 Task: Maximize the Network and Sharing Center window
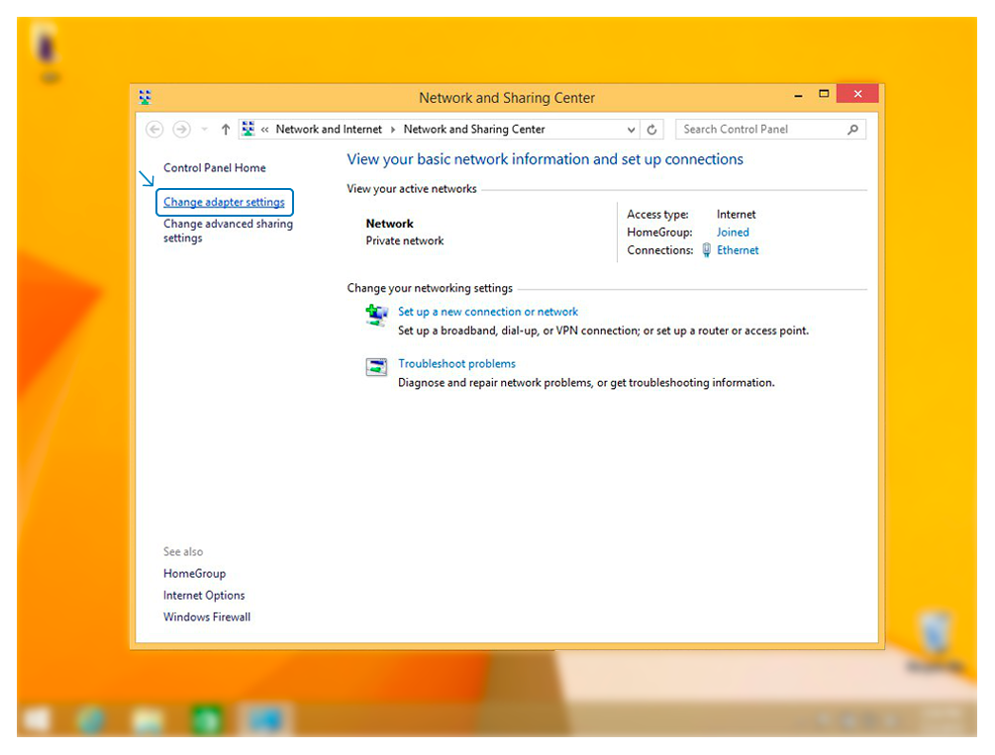[824, 95]
